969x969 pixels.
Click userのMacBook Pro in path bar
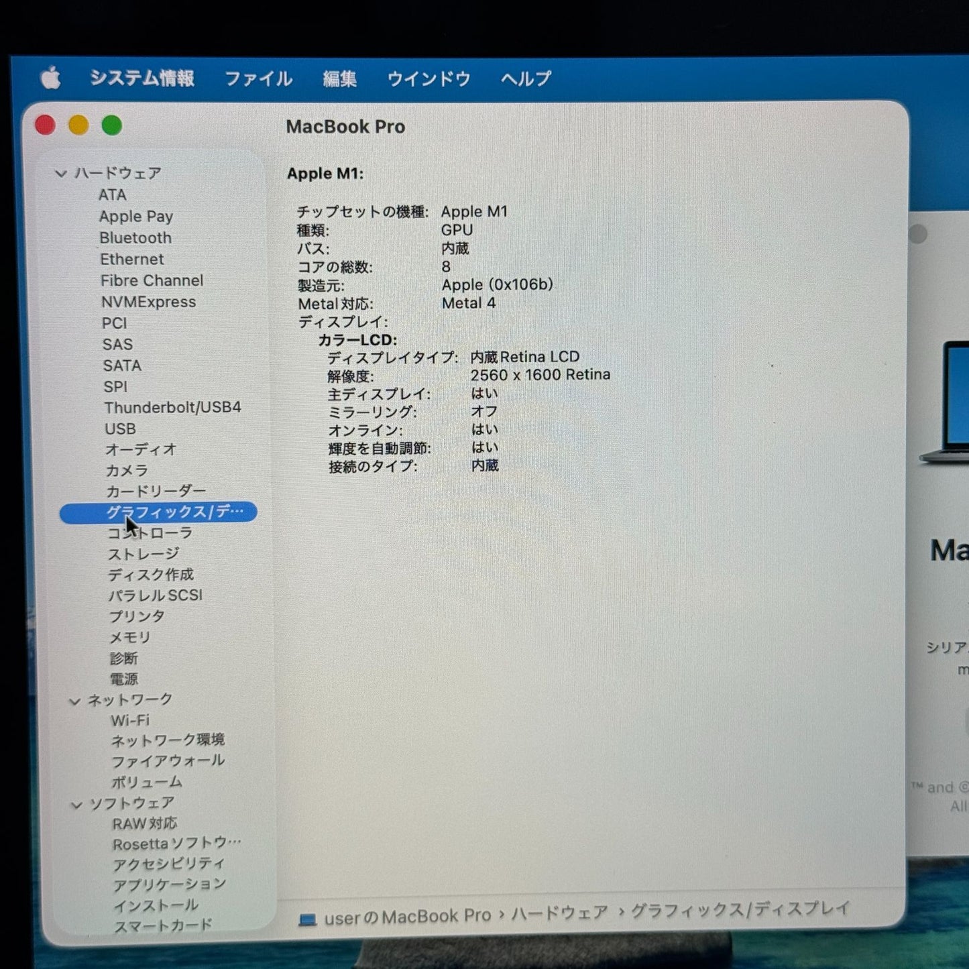[408, 917]
